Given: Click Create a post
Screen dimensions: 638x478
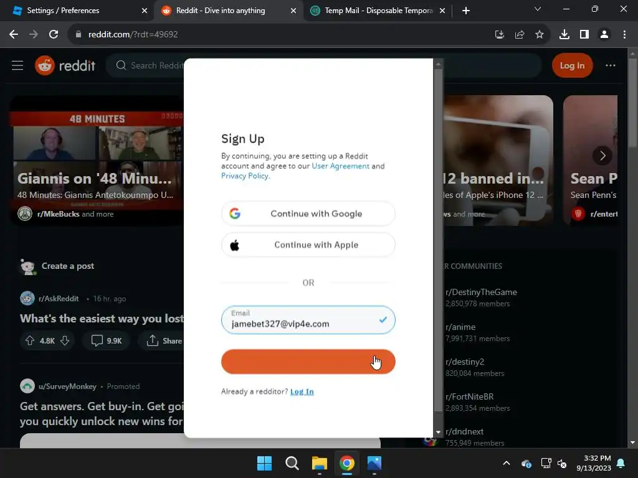Looking at the screenshot, I should point(67,266).
